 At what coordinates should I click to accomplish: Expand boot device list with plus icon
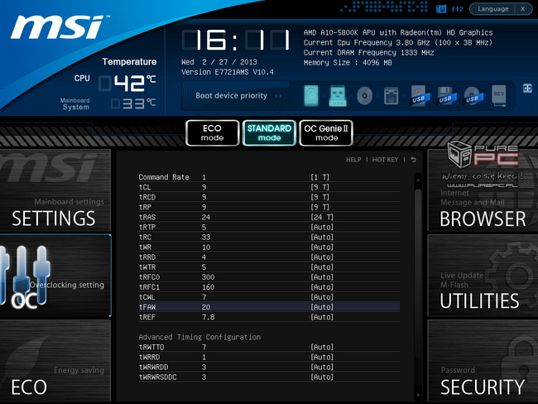pos(527,89)
